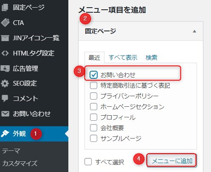Click the お問い合わせ envelope icon in sidebar
This screenshot has height=172, width=211.
coord(5,114)
